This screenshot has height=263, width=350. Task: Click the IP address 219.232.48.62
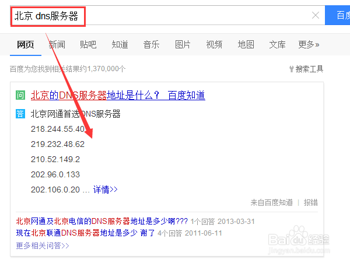click(x=58, y=144)
